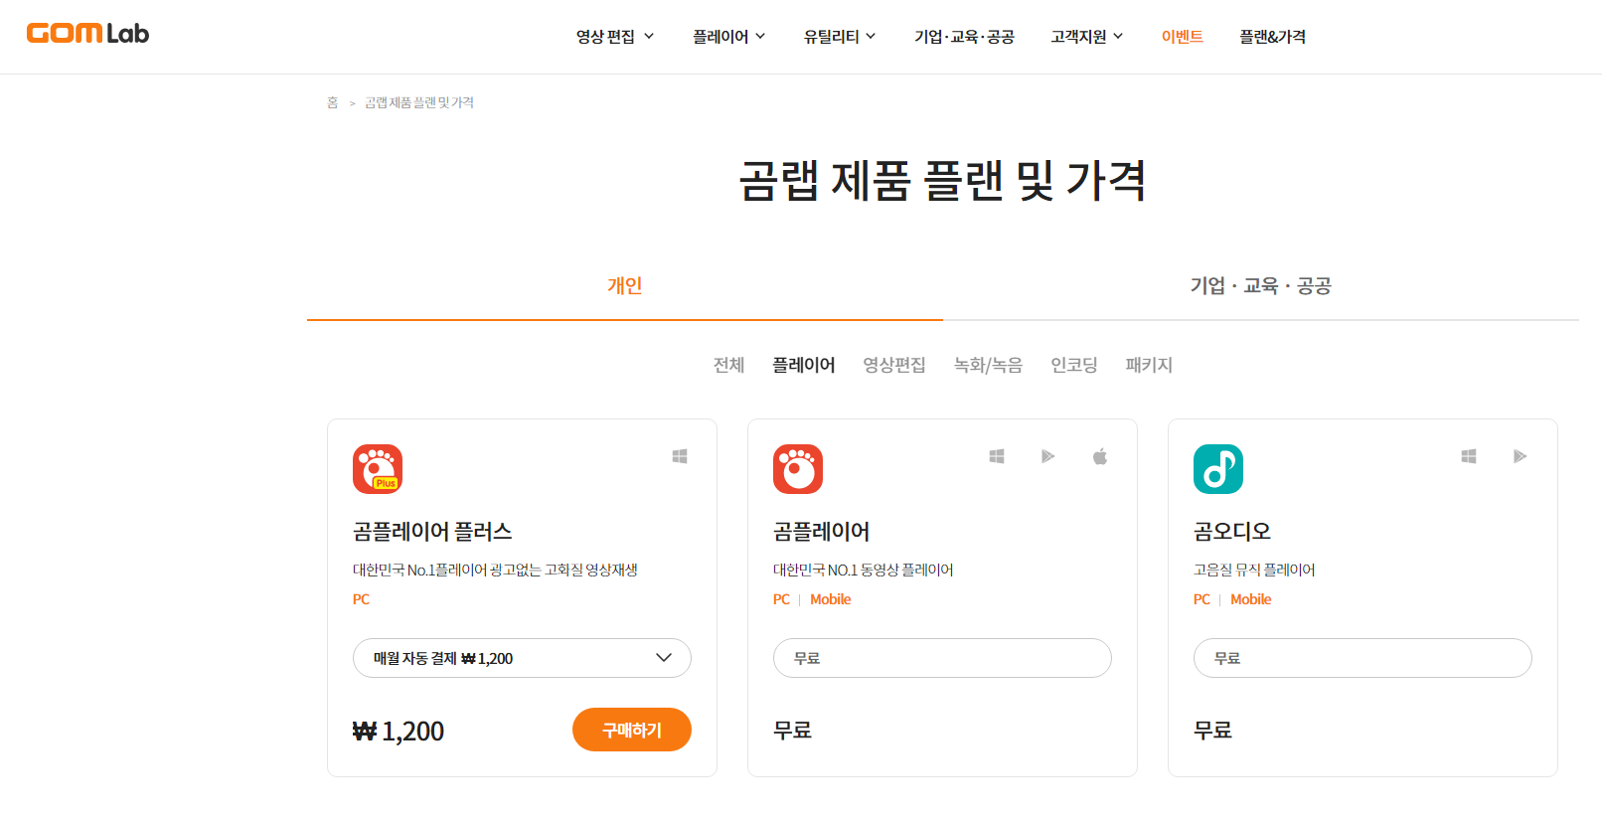This screenshot has height=818, width=1602.
Task: Select the 플레이어 category filter
Action: point(804,365)
